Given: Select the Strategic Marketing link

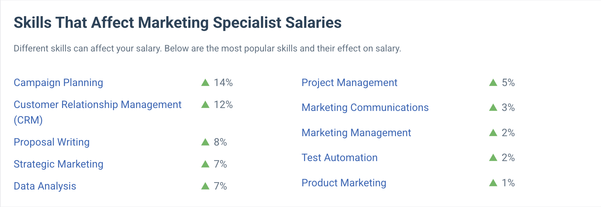Looking at the screenshot, I should tap(59, 164).
